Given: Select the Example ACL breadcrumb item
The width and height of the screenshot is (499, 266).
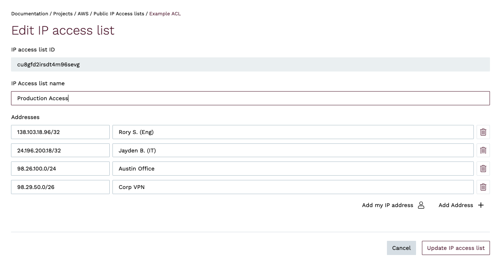Looking at the screenshot, I should [x=165, y=13].
